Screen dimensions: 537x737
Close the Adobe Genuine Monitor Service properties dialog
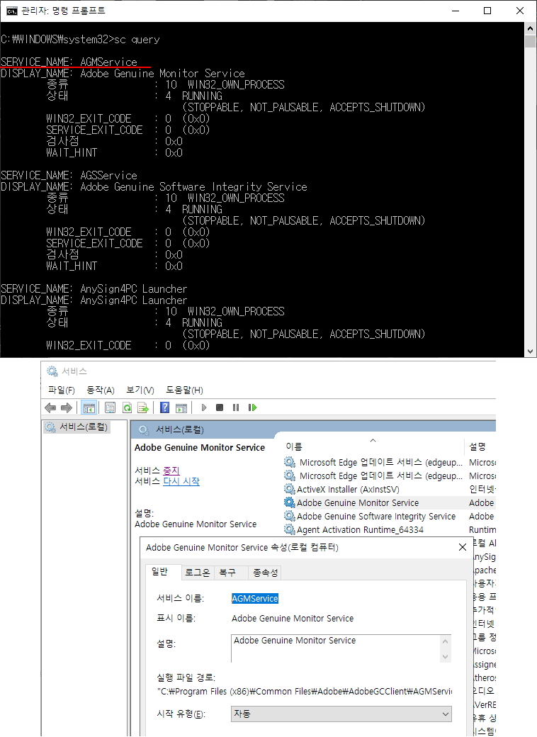(463, 547)
